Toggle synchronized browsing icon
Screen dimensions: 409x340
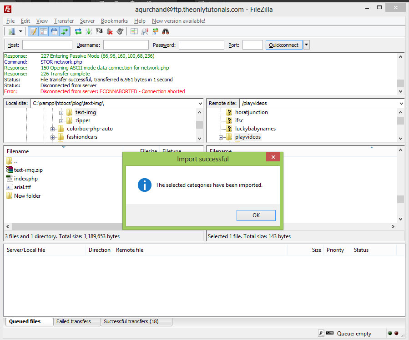coord(155,31)
